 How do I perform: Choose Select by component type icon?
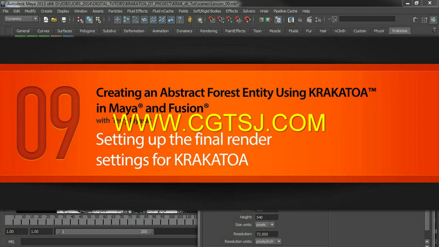pos(98,20)
